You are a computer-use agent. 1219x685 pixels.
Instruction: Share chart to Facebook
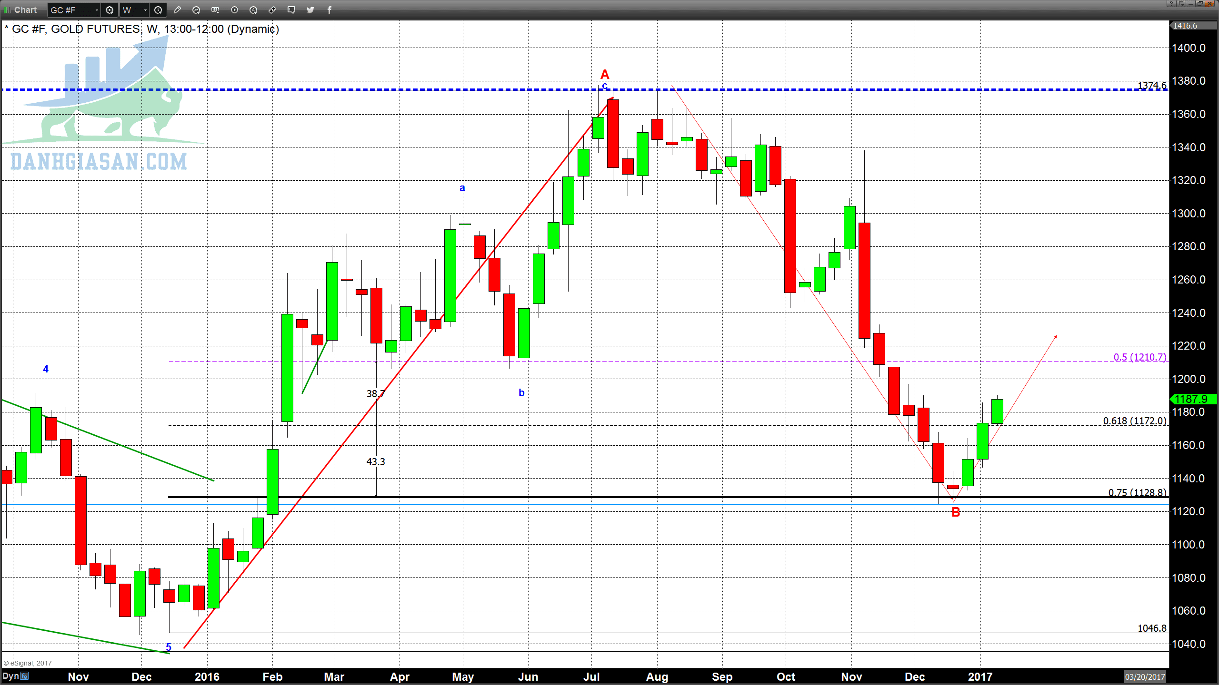point(330,10)
